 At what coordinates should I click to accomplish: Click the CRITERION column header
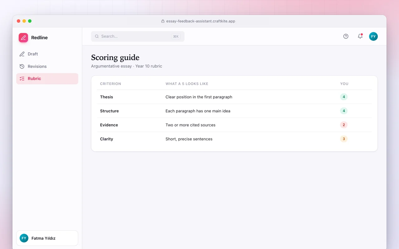[111, 84]
